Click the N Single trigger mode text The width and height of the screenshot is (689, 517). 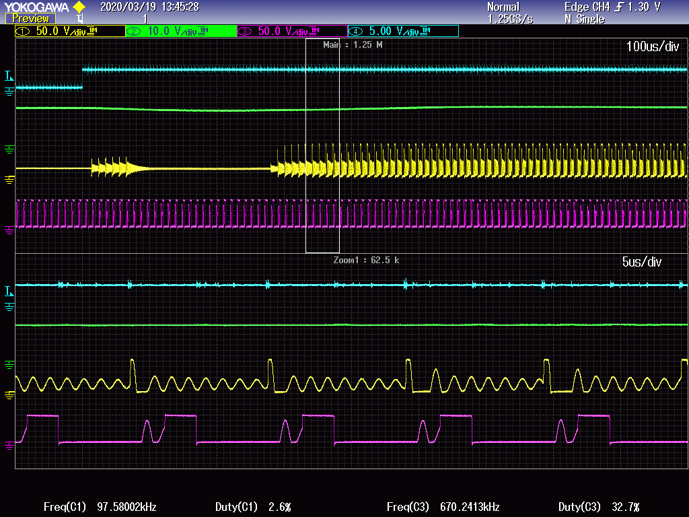coord(585,20)
